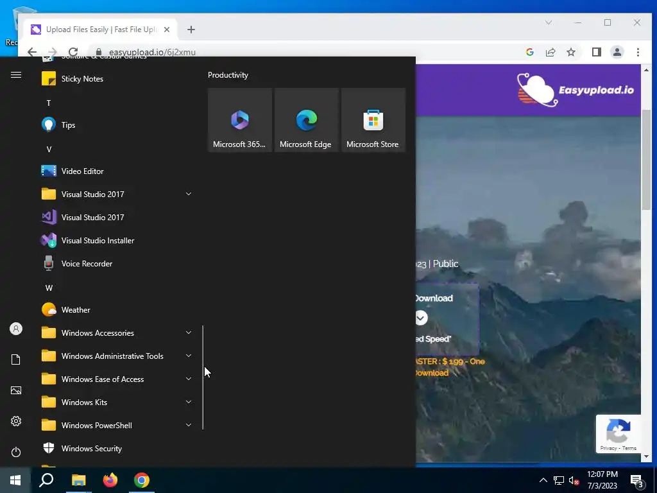Open Settings gear in Start sidebar

tap(16, 421)
